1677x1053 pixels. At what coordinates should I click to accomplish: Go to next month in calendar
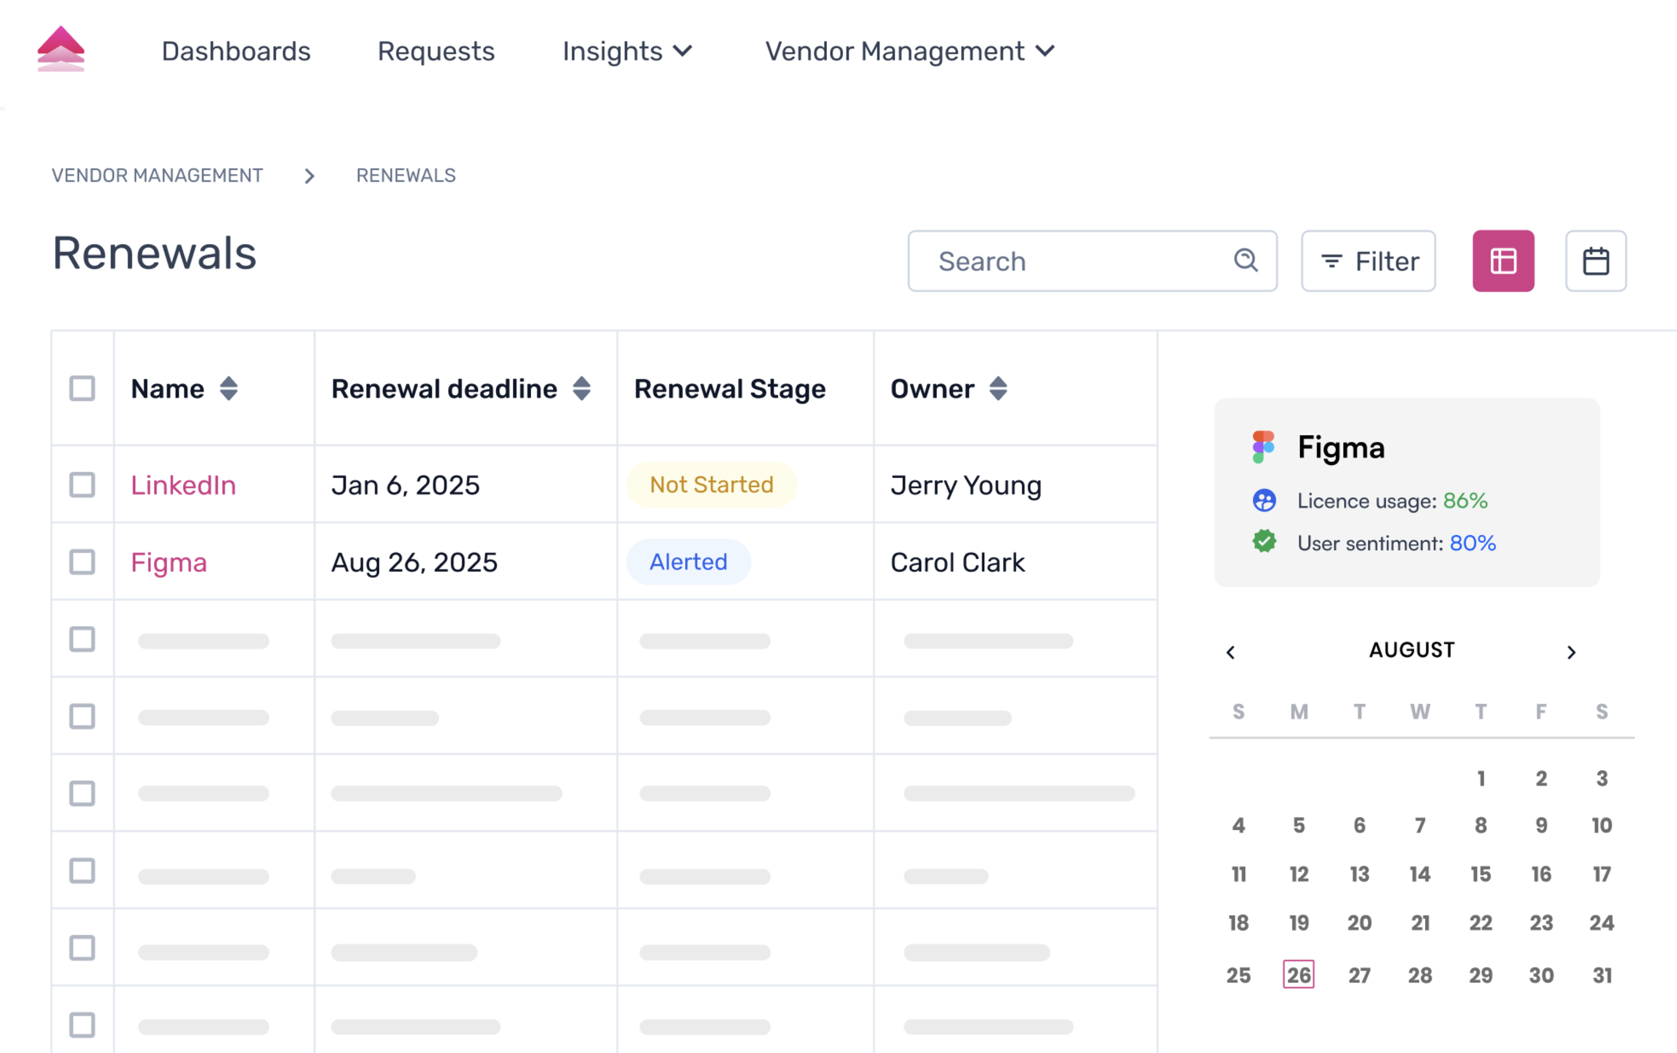tap(1571, 652)
